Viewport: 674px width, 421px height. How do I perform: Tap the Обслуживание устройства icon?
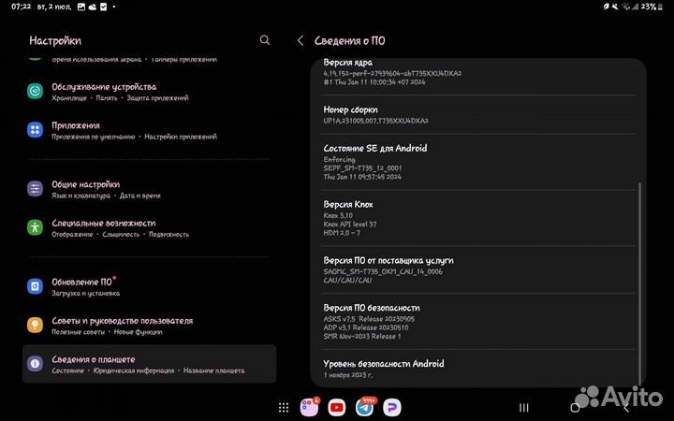[35, 91]
